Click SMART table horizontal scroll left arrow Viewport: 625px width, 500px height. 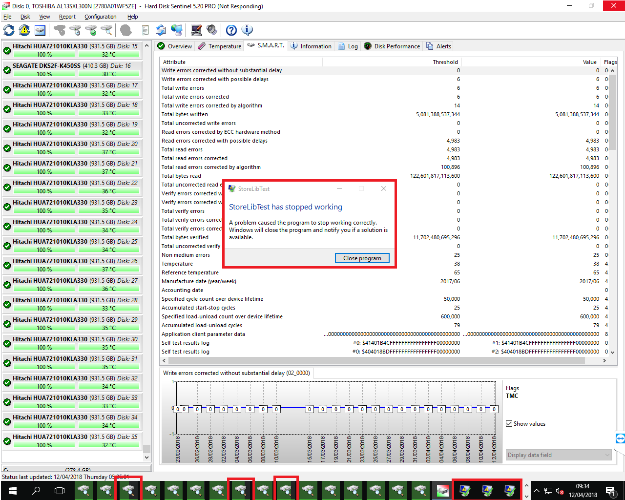[164, 360]
